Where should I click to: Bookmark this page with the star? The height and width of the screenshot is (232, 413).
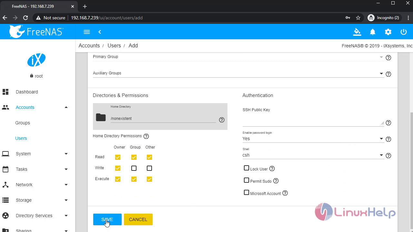tap(358, 18)
